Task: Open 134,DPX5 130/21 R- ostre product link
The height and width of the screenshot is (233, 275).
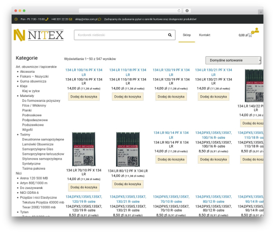Action: coord(128,199)
